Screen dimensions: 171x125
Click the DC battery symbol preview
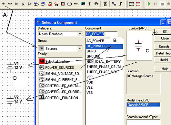[x=138, y=46]
